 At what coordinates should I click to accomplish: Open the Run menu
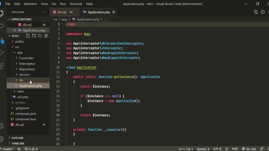point(63,4)
